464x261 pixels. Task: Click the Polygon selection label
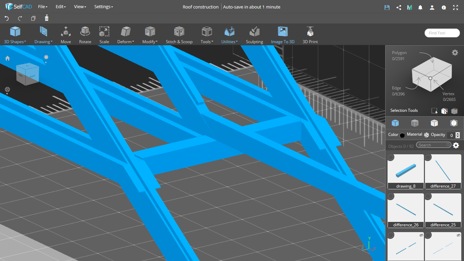(x=399, y=53)
